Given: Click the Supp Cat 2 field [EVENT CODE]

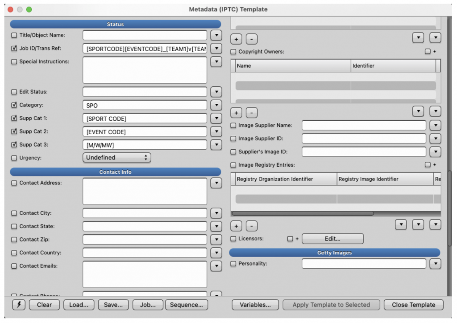Looking at the screenshot, I should 145,131.
